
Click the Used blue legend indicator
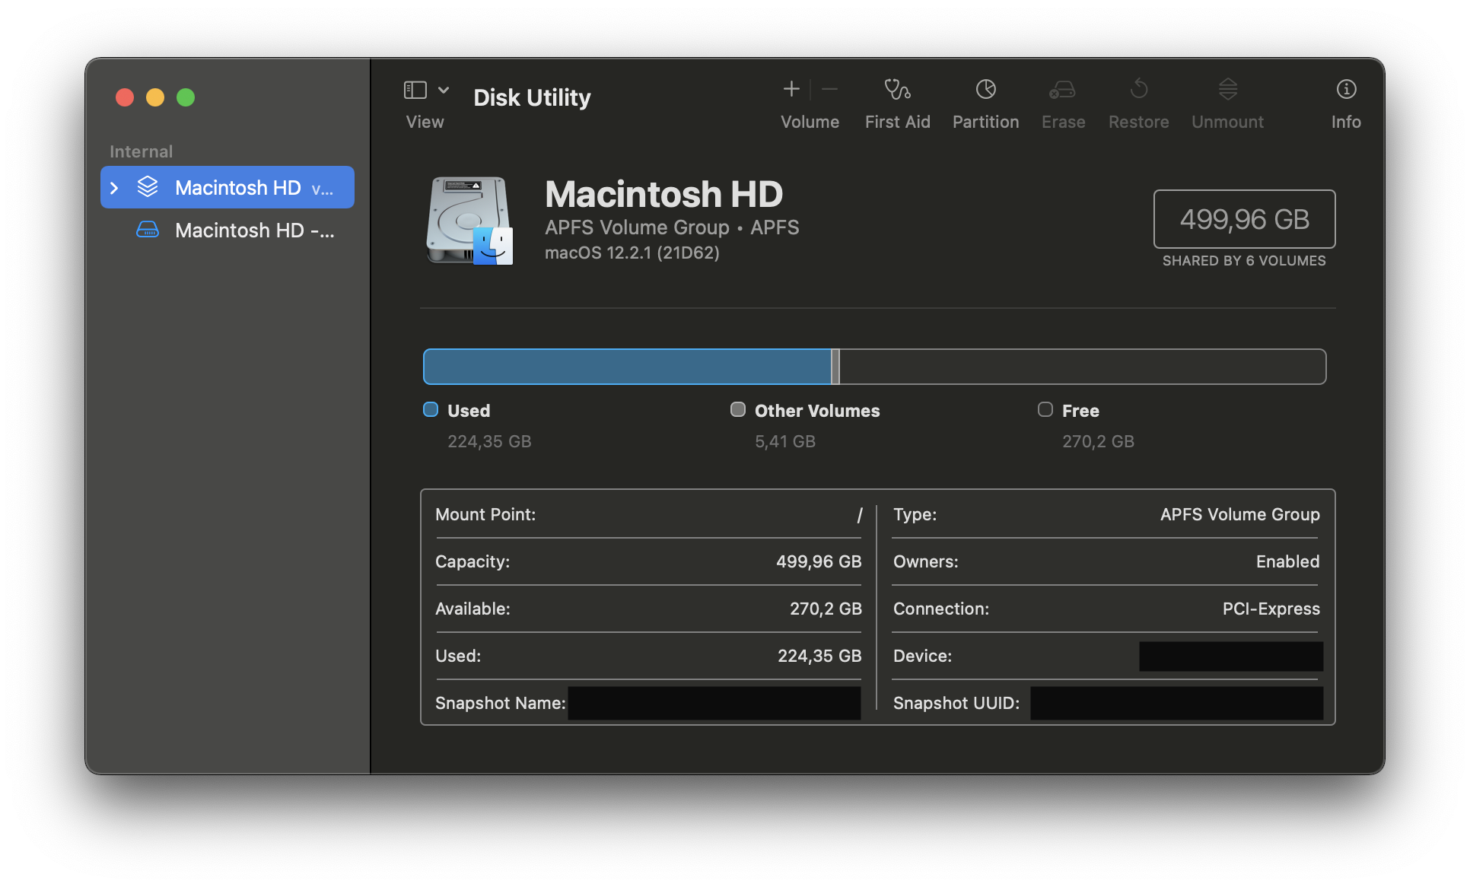click(x=431, y=410)
